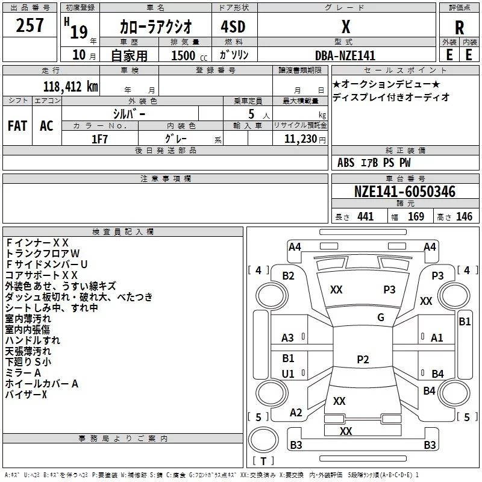482x482 pixels.
Task: Click the AC air conditioner value
Action: [46, 126]
